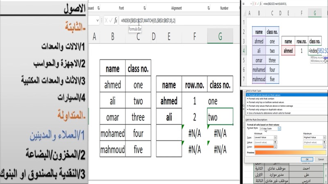Click the confirm checkmark in small top-right formula bar

click(x=258, y=4)
